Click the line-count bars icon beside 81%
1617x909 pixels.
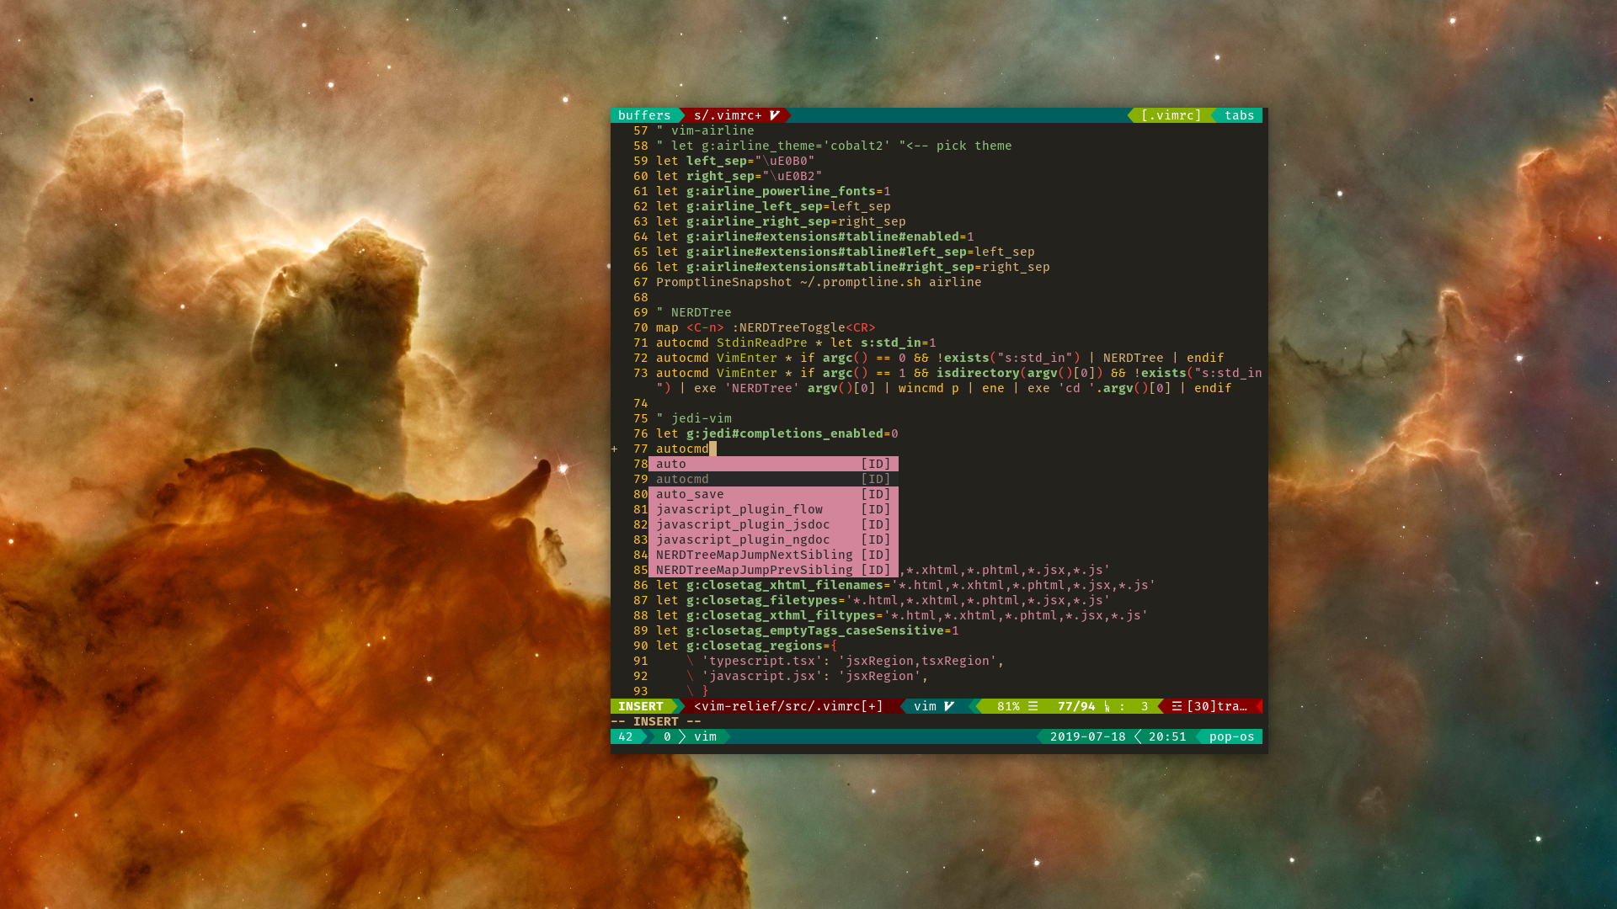(x=1033, y=706)
